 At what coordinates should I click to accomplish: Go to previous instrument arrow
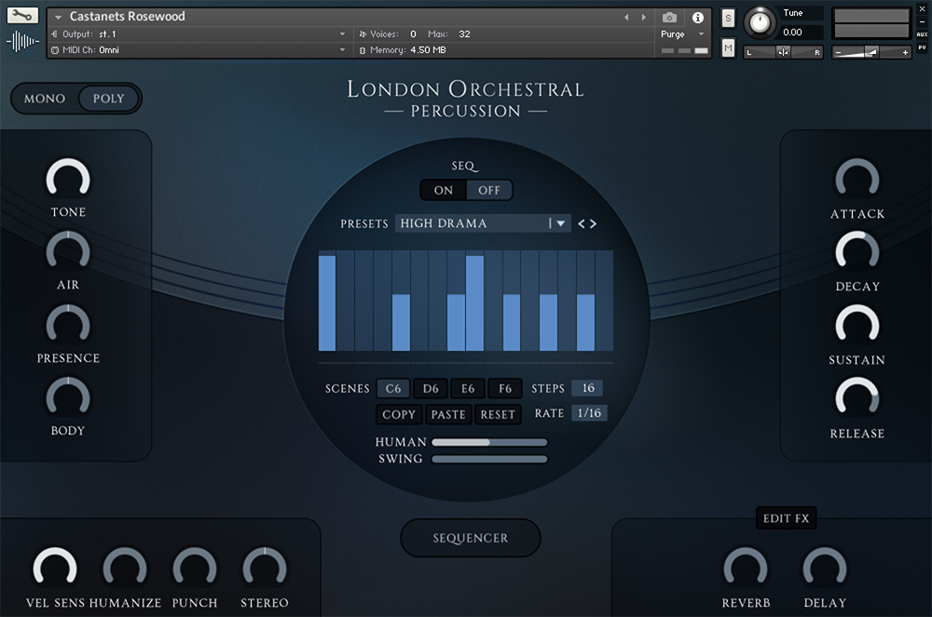pos(626,17)
